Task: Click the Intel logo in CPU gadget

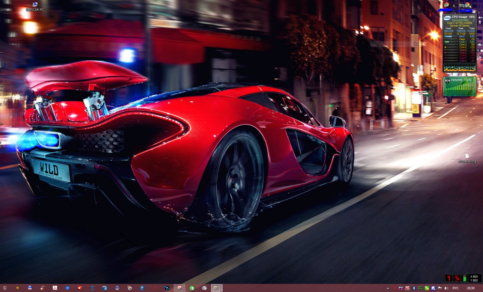Action: (x=447, y=17)
